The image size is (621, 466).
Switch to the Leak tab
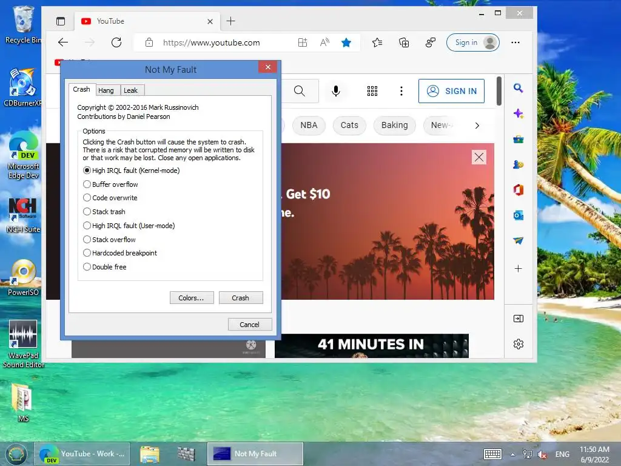tap(131, 90)
